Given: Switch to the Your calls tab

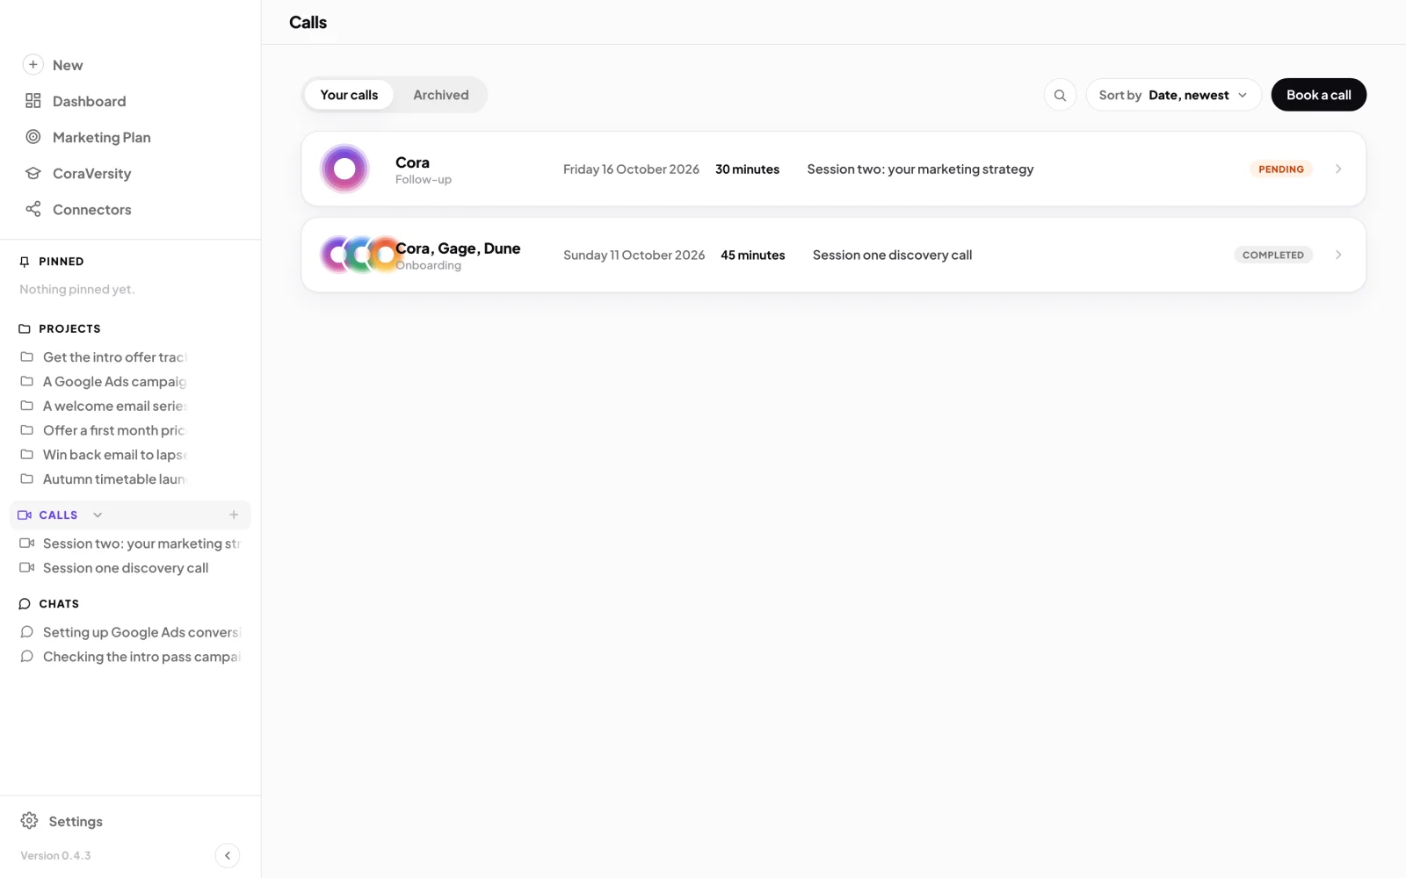Looking at the screenshot, I should click(349, 95).
